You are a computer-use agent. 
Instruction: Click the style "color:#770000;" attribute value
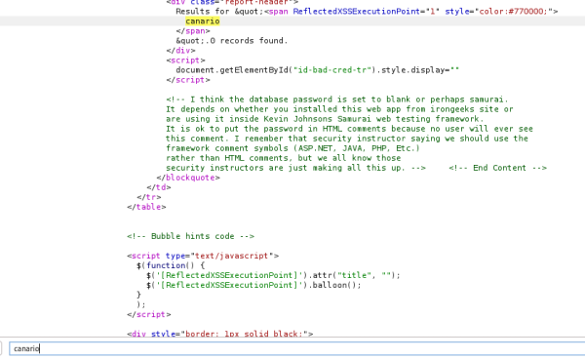pyautogui.click(x=514, y=12)
